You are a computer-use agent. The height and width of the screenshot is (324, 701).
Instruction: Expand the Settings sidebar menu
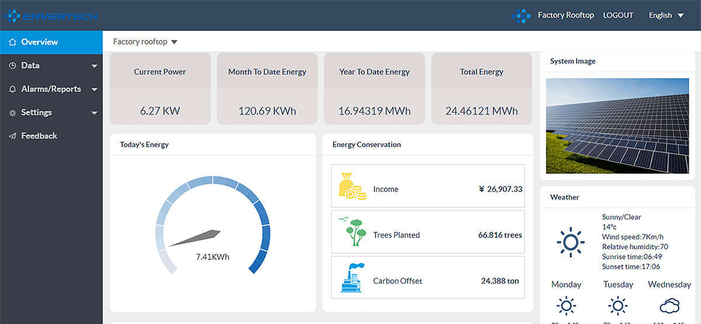(x=51, y=112)
